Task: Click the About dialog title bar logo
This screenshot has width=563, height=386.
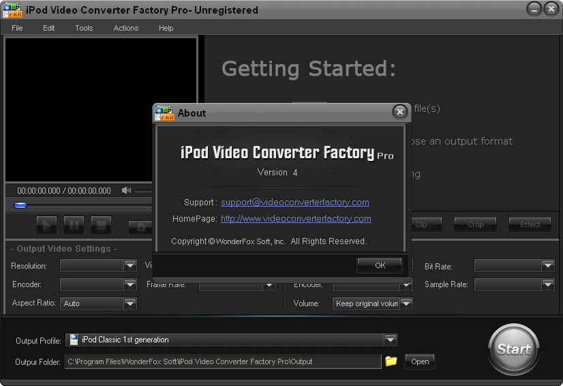Action: (164, 113)
